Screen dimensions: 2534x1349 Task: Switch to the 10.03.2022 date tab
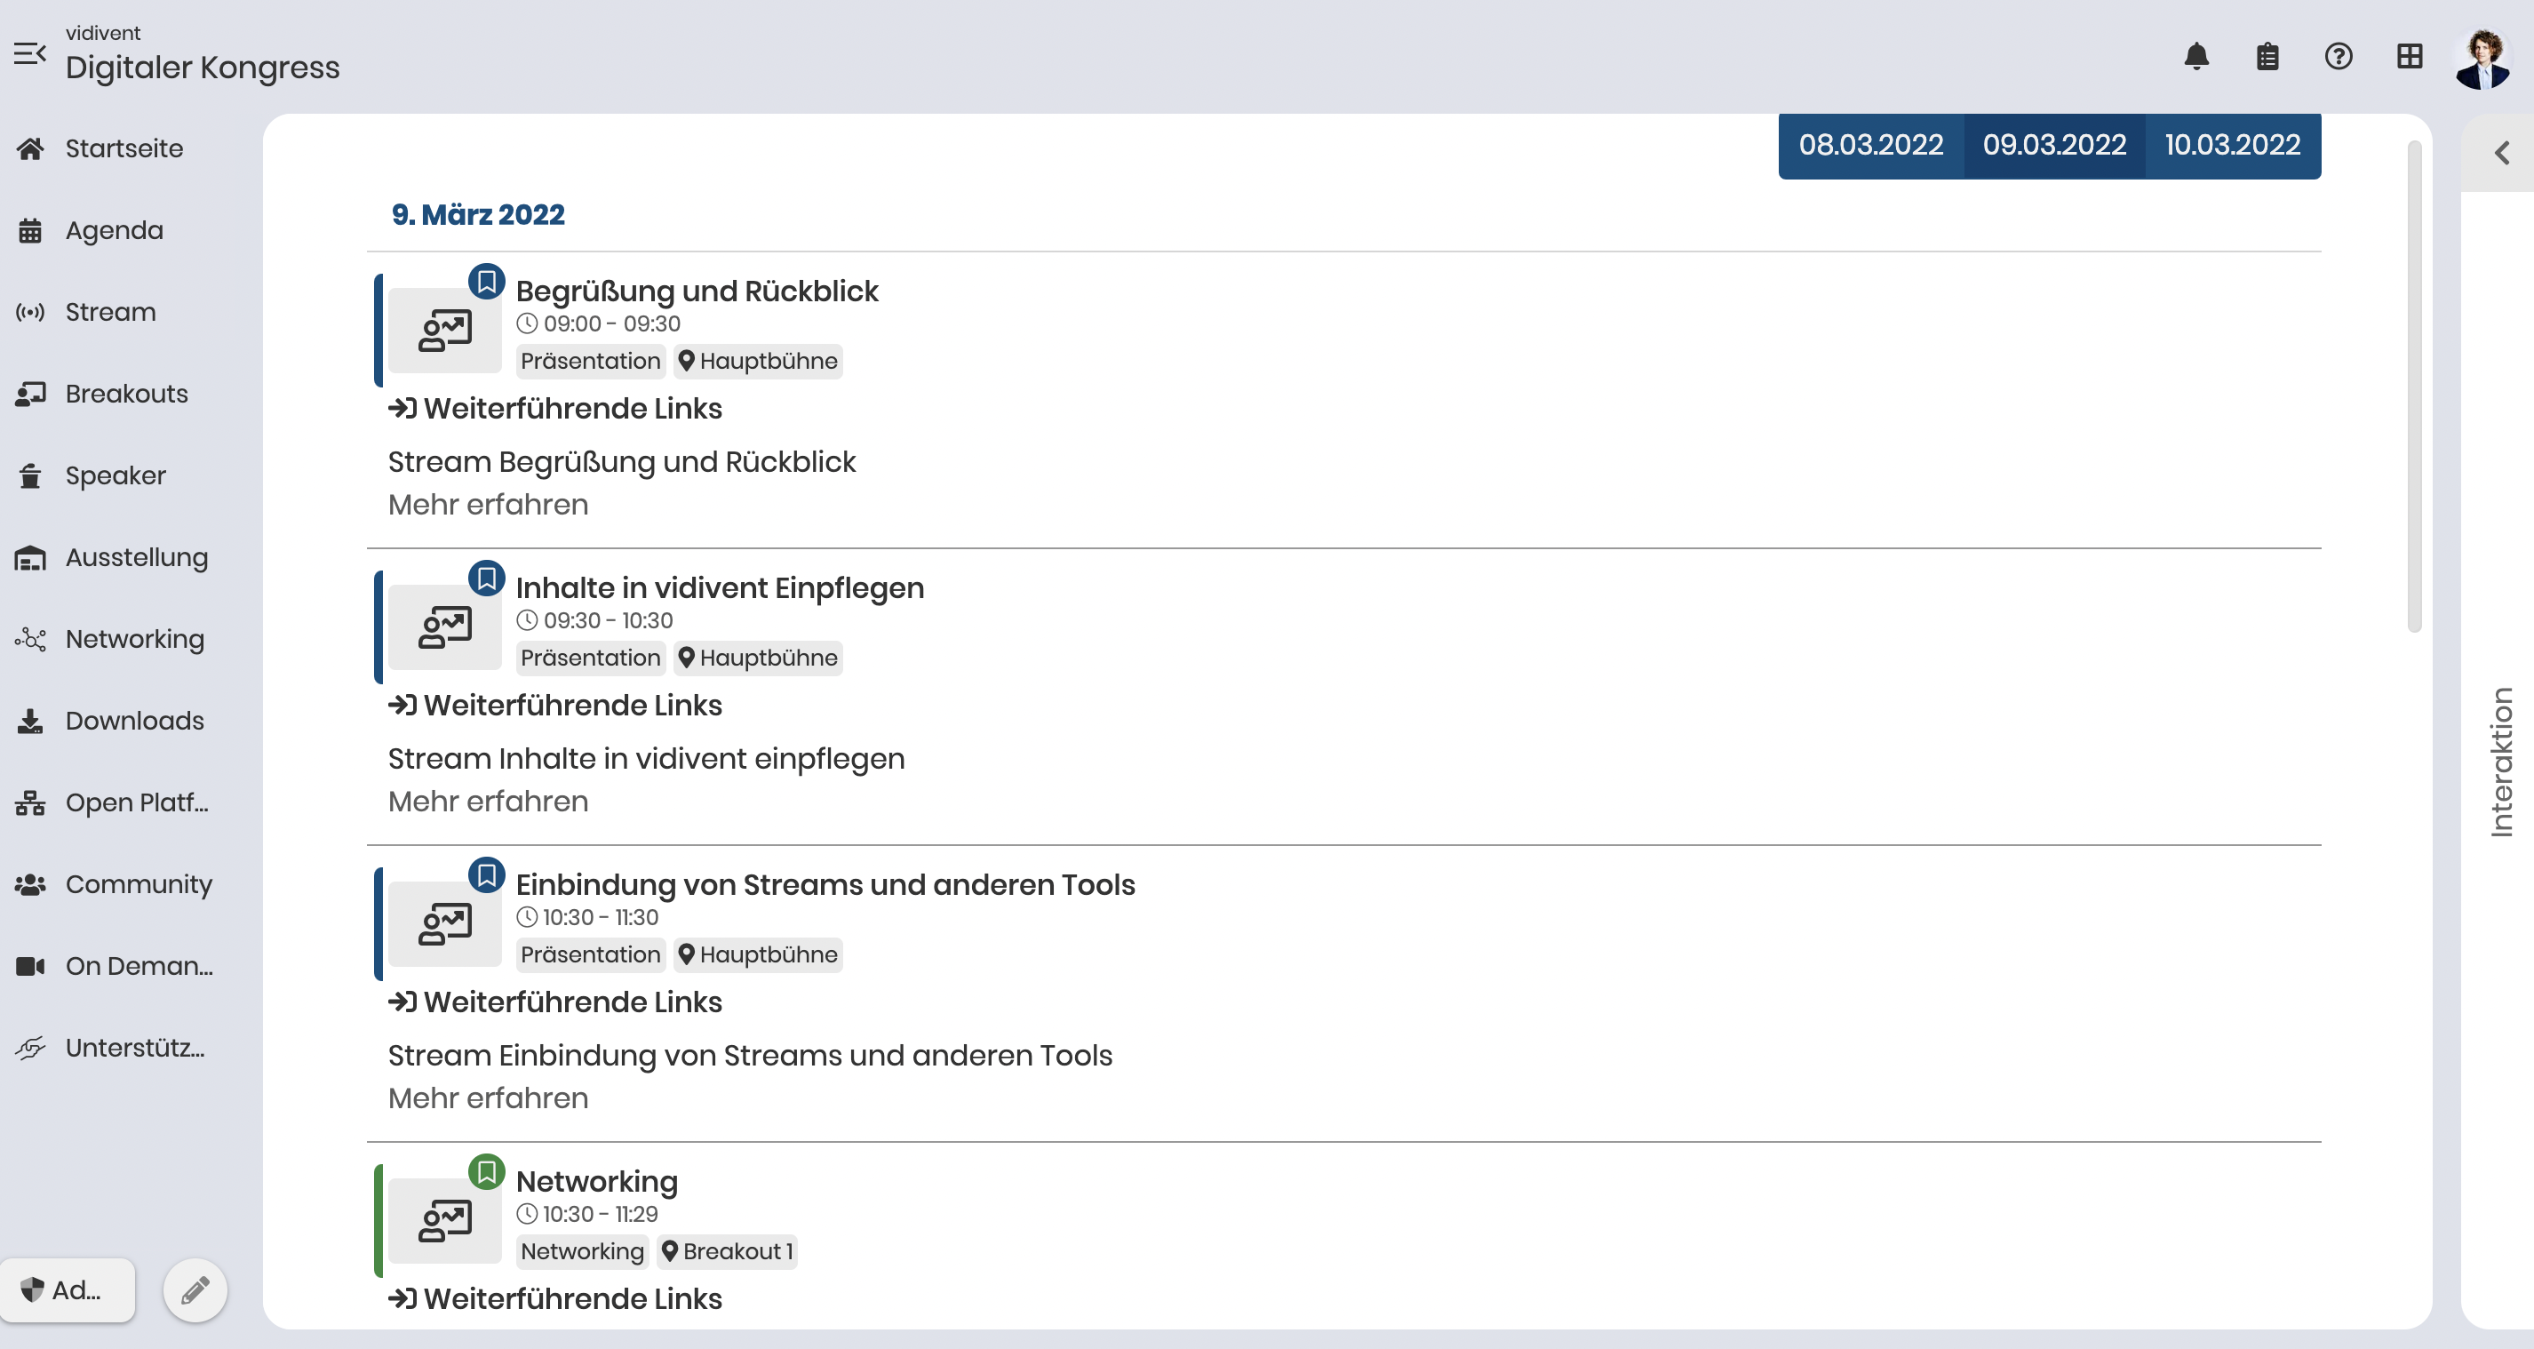[x=2232, y=146]
